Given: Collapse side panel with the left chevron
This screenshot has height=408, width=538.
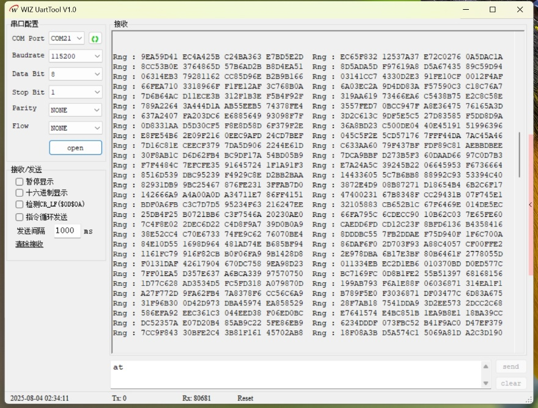Looking at the screenshot, I should 530,205.
